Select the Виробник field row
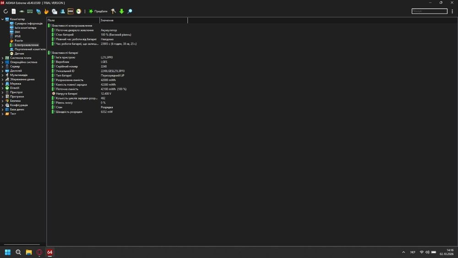The height and width of the screenshot is (258, 458). click(62, 62)
